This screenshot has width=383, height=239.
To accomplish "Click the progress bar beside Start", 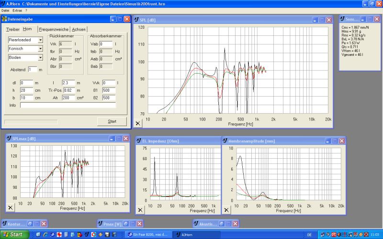I will 31,121.
